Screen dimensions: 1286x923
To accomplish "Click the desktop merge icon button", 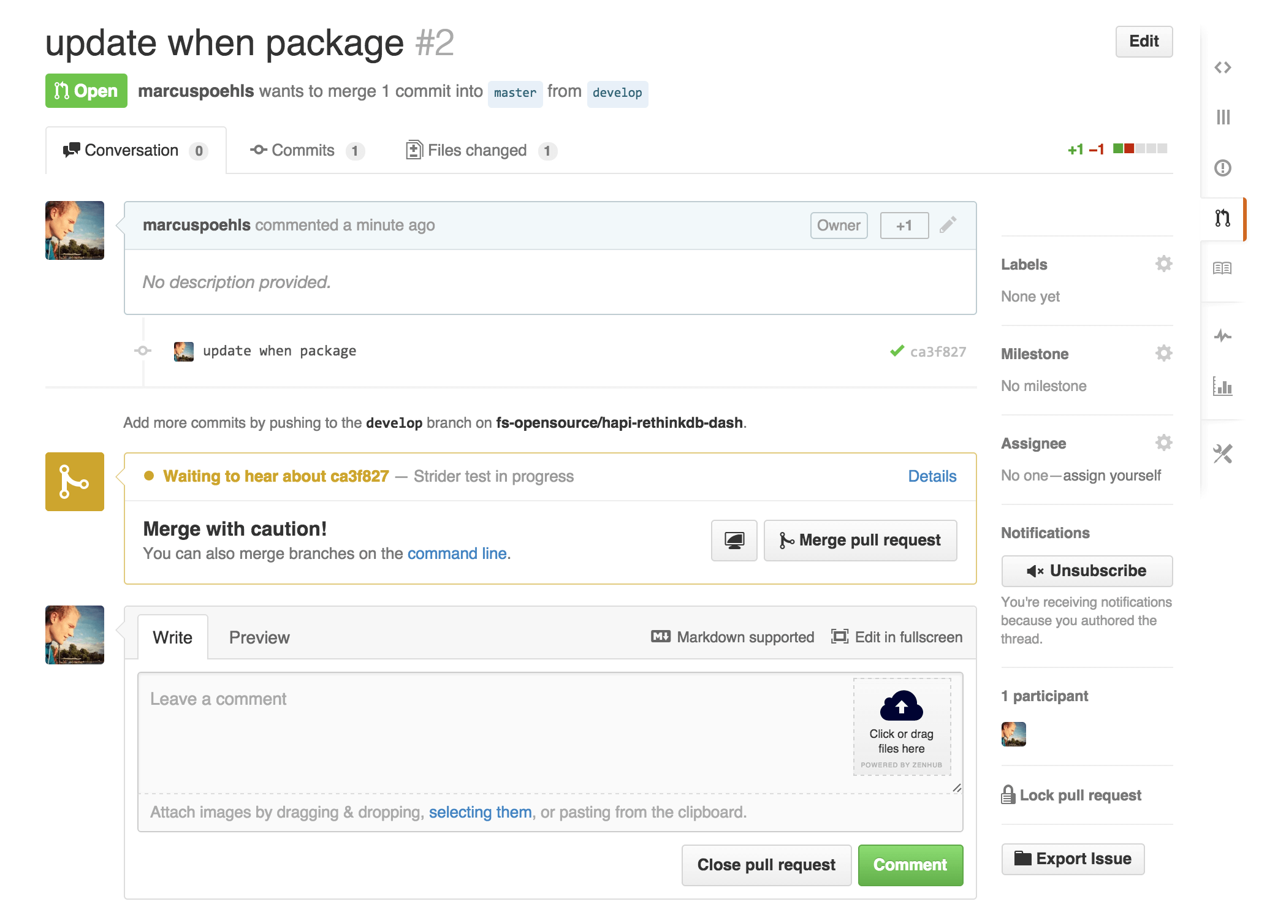I will coord(734,541).
